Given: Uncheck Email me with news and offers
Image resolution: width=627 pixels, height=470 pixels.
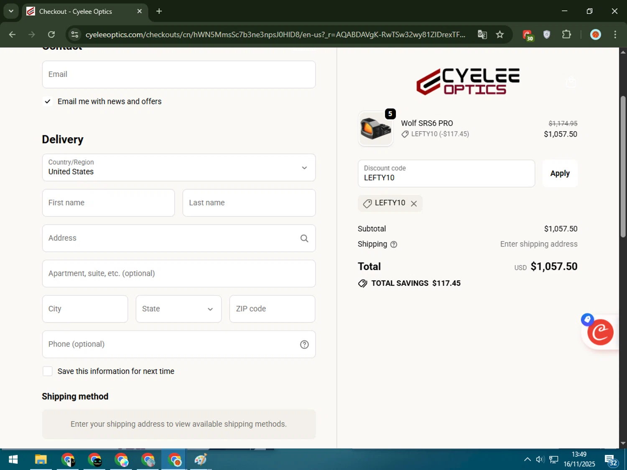Looking at the screenshot, I should (48, 102).
